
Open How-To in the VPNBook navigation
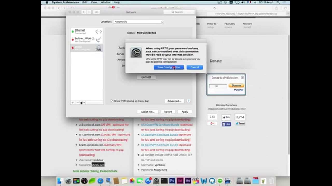(x=212, y=24)
